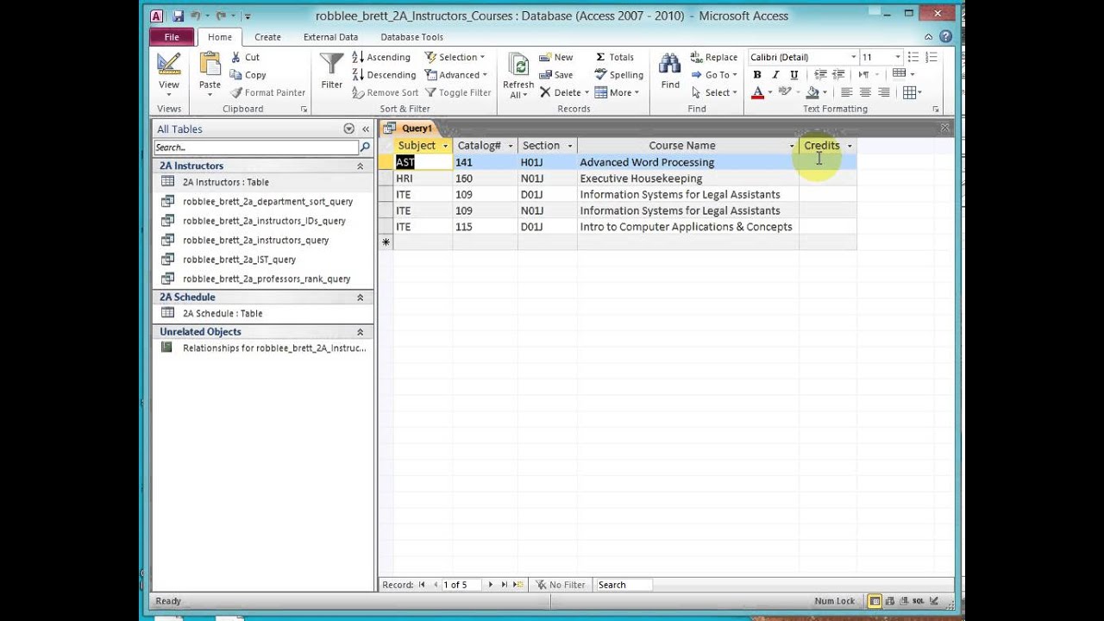Screen dimensions: 1104x621
Task: Switch to the Database Tools tab
Action: click(411, 37)
